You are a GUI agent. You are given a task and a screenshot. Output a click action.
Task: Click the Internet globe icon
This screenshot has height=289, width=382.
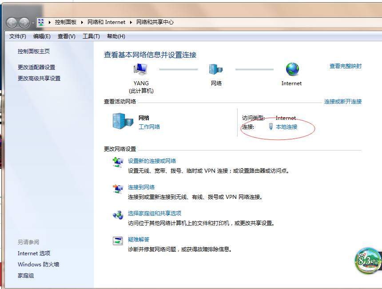point(291,69)
